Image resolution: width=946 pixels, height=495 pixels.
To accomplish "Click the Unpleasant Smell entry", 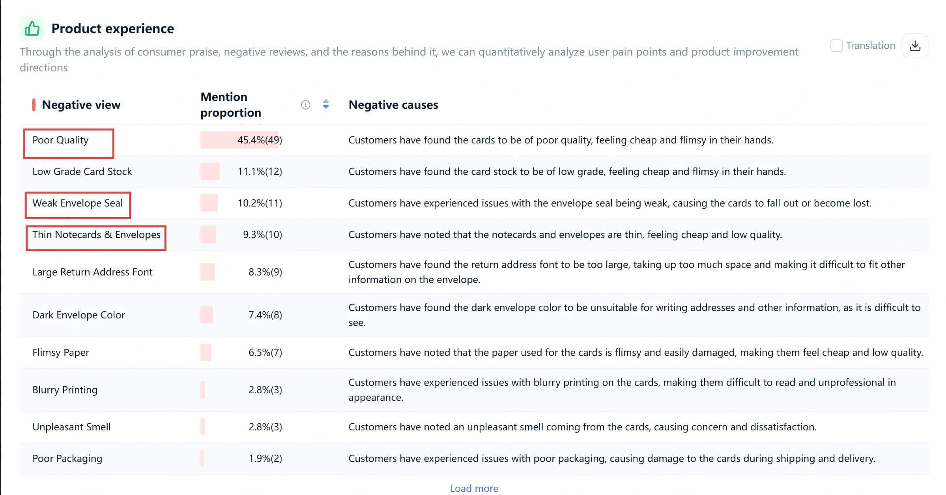I will pos(71,427).
